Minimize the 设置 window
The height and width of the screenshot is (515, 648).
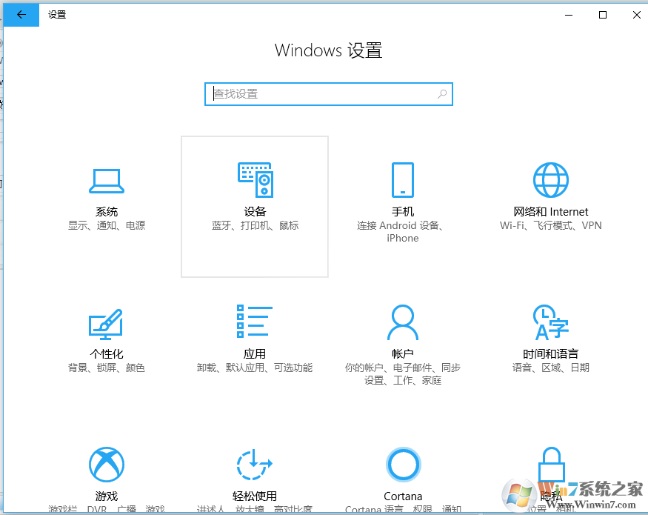point(569,15)
